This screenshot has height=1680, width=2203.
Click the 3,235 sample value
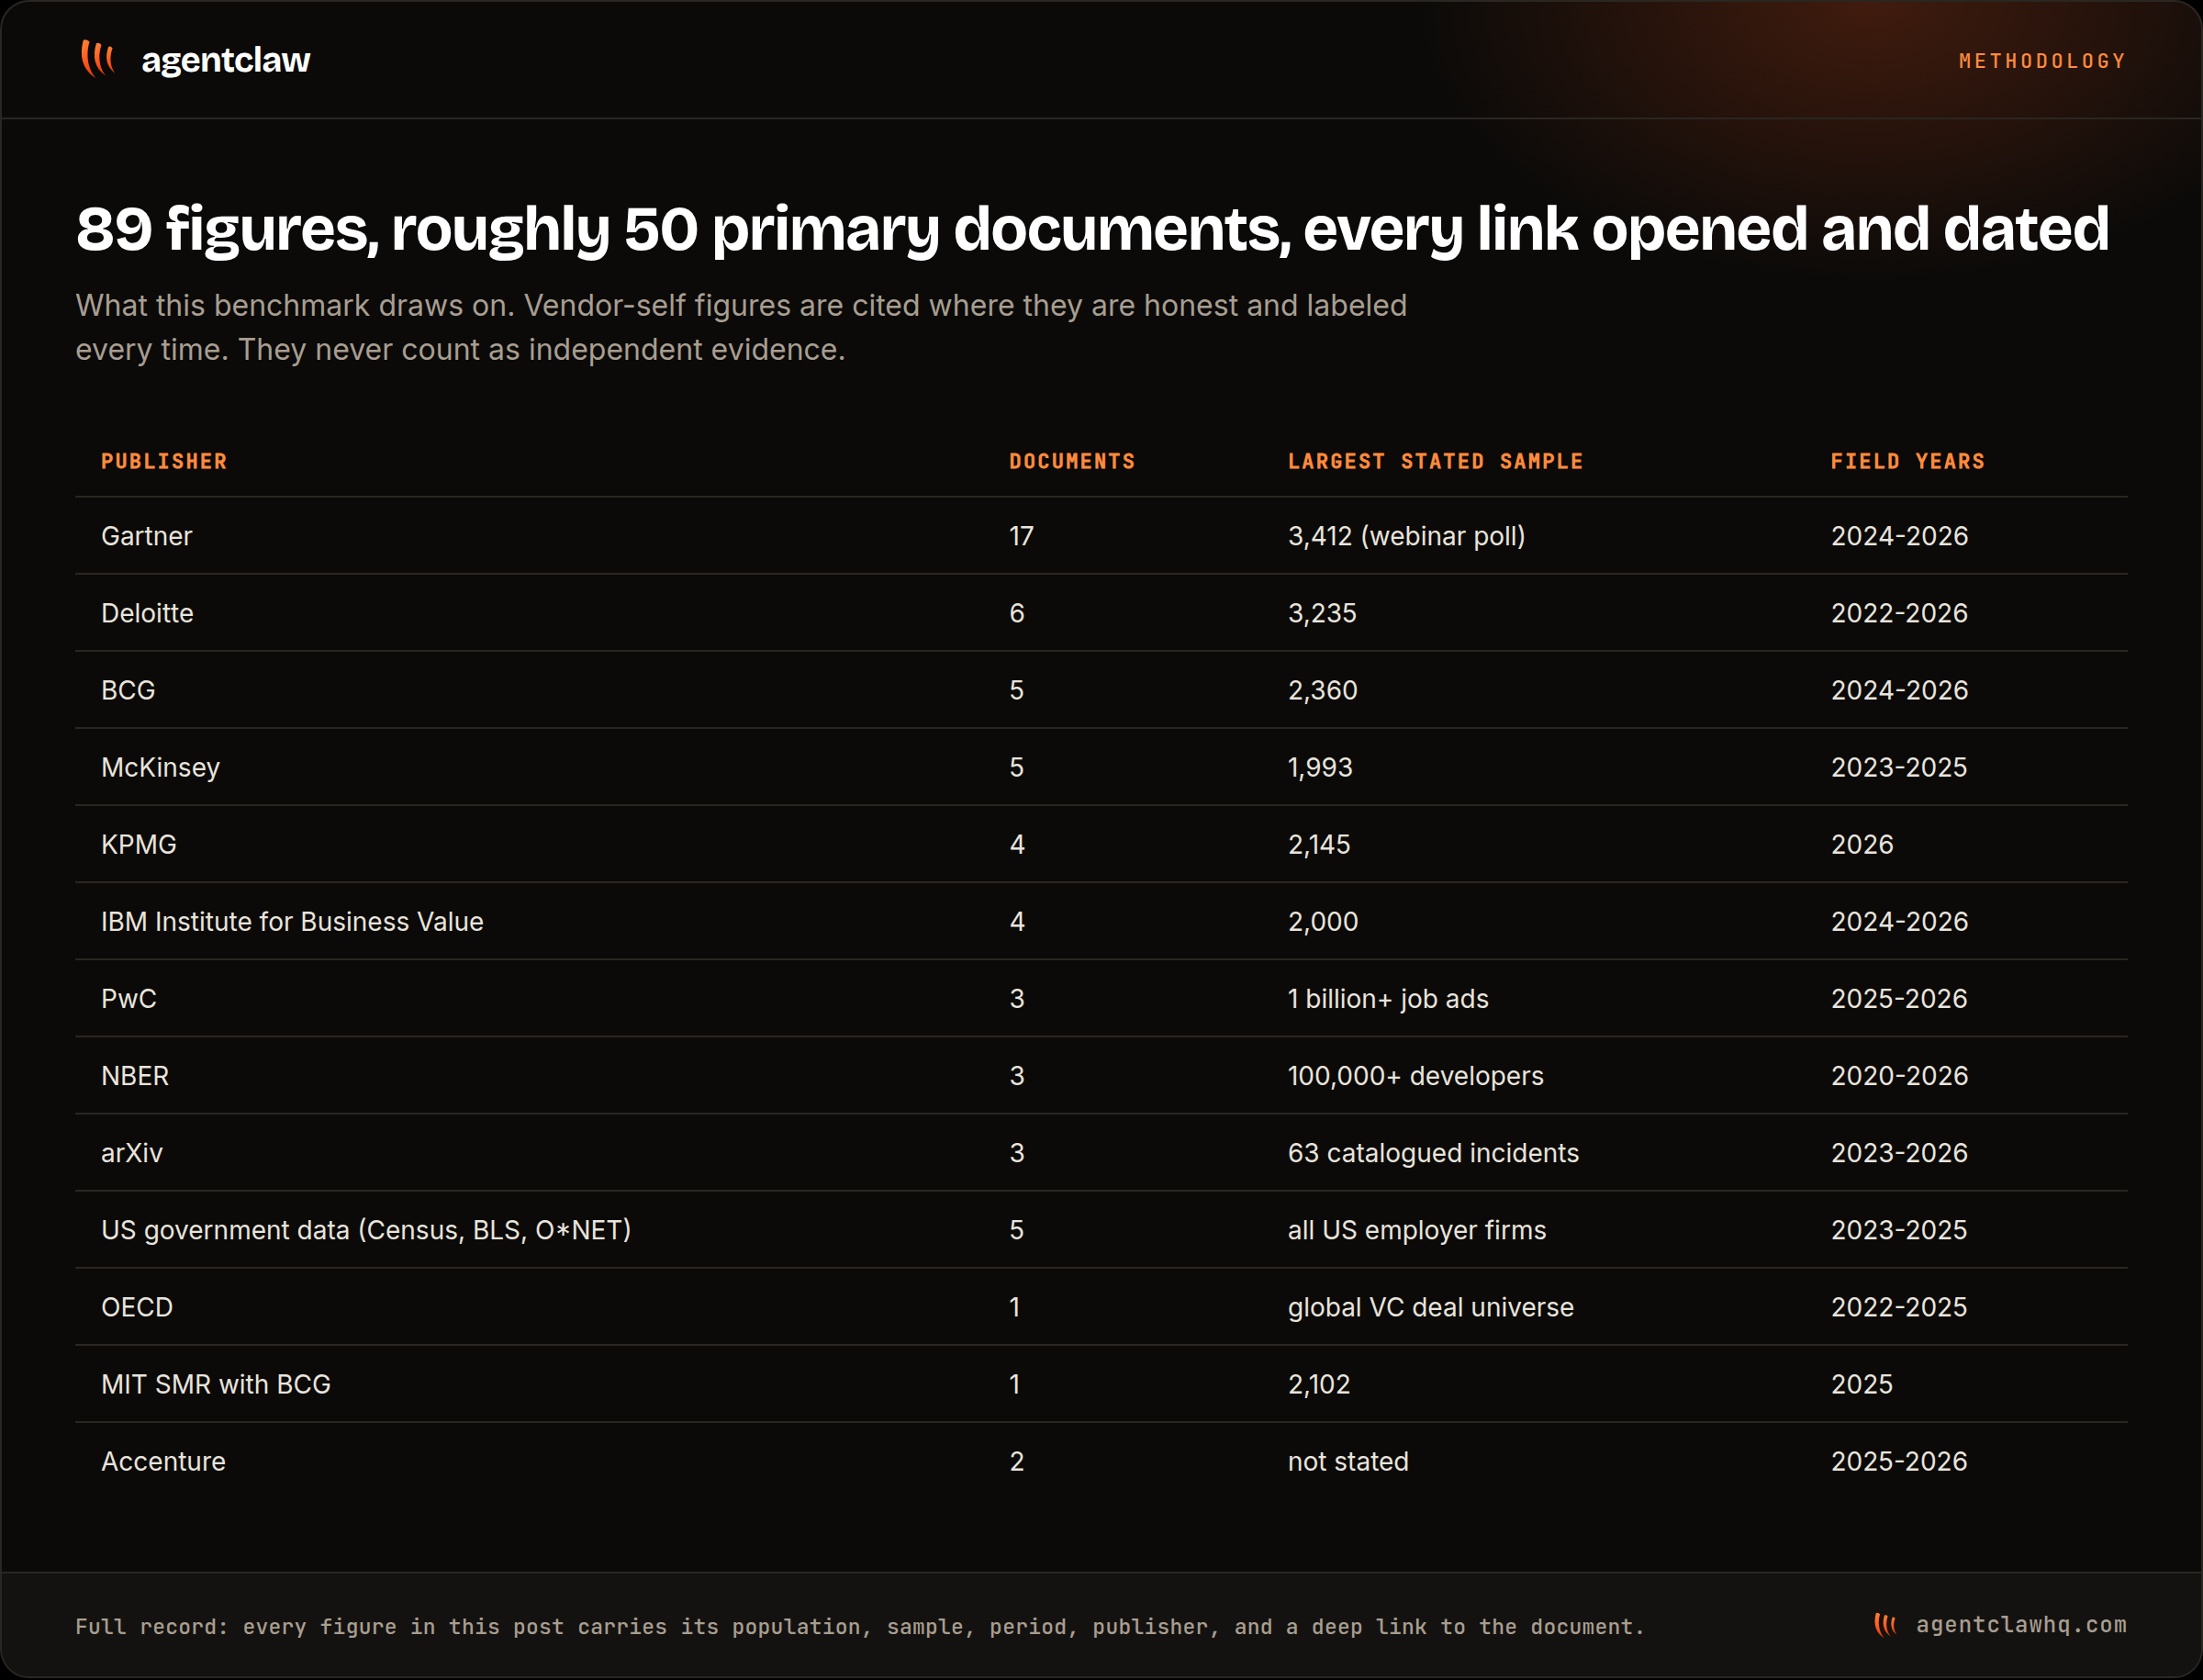point(1322,613)
